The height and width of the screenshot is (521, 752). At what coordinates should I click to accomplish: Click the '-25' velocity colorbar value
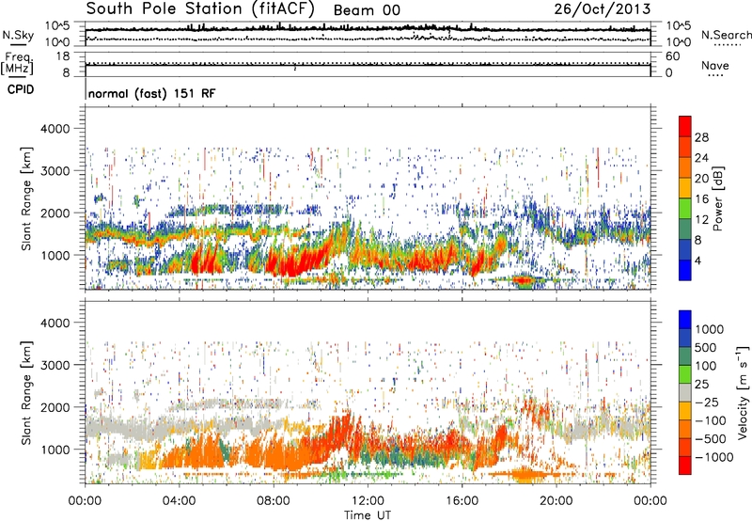706,403
